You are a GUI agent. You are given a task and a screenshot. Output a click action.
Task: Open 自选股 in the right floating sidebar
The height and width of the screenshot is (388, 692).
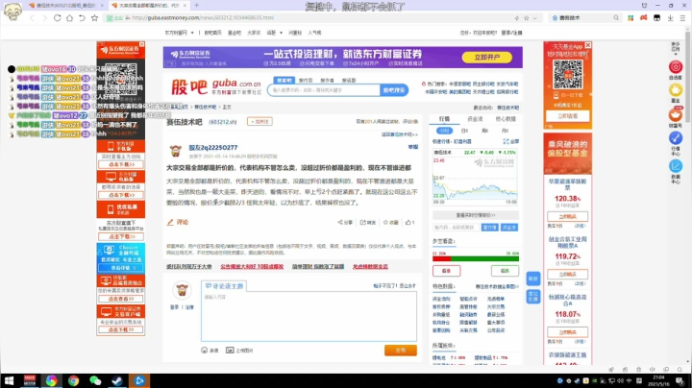coord(676,67)
